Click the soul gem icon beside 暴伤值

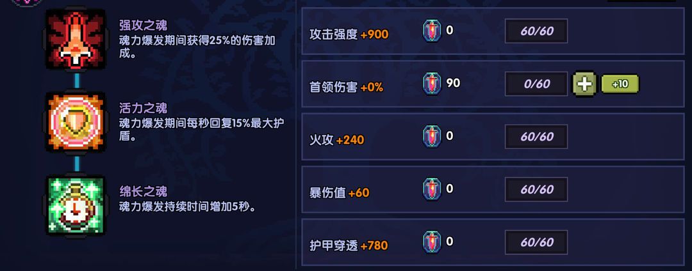[432, 189]
